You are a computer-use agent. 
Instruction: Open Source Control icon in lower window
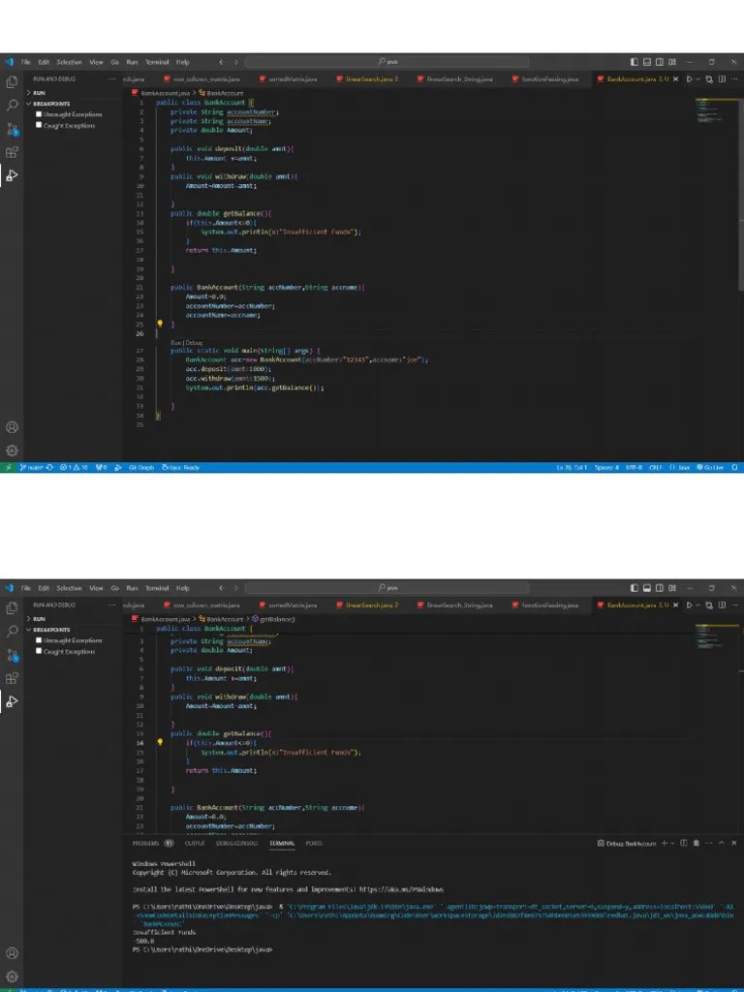[x=12, y=655]
